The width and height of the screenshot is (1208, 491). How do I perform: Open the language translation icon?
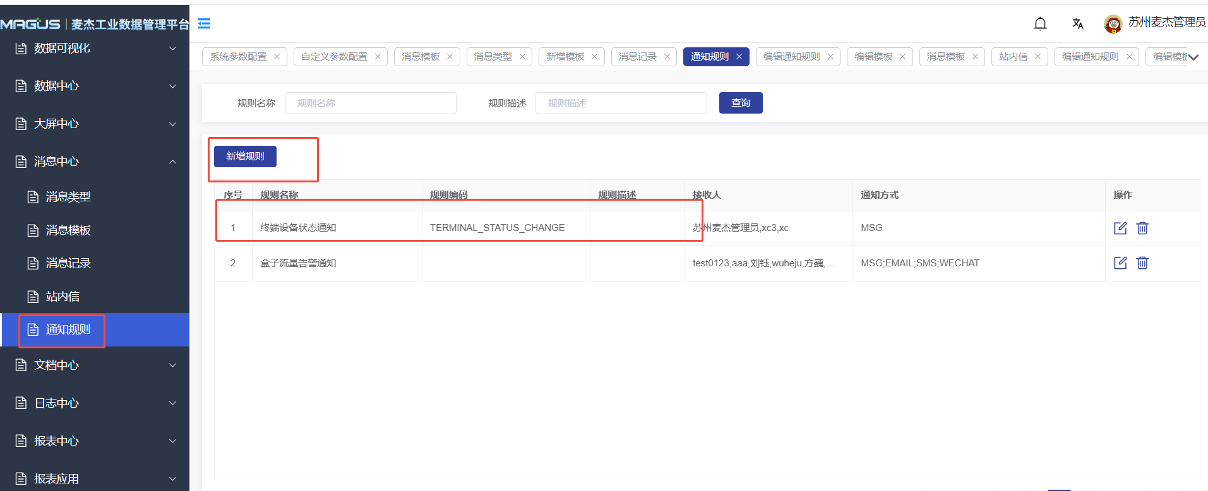(x=1077, y=24)
